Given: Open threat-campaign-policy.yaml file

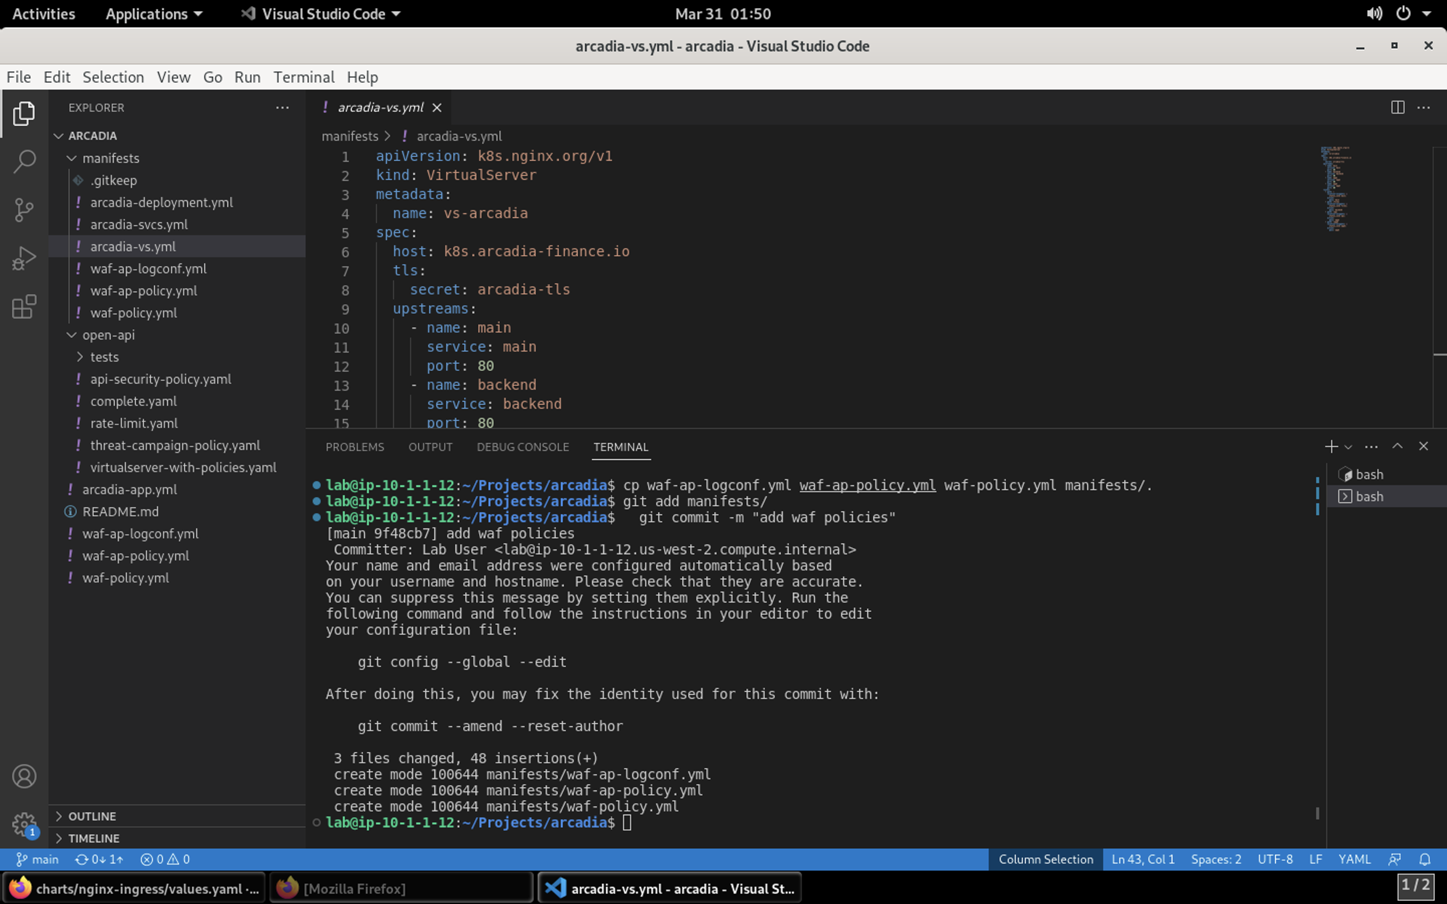Looking at the screenshot, I should [175, 445].
